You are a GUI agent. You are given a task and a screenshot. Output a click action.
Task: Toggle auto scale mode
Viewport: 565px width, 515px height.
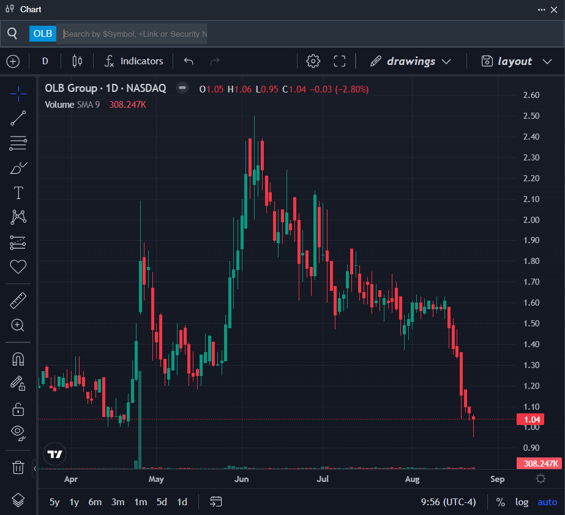point(547,502)
